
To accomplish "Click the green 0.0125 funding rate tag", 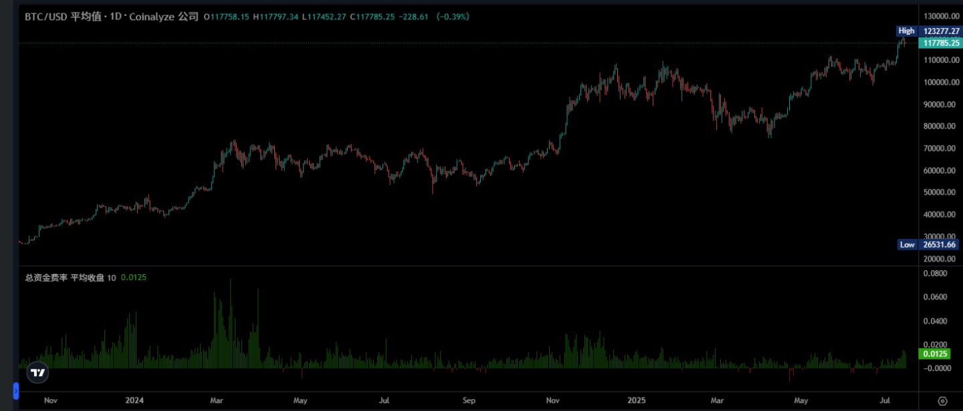I will coord(936,354).
